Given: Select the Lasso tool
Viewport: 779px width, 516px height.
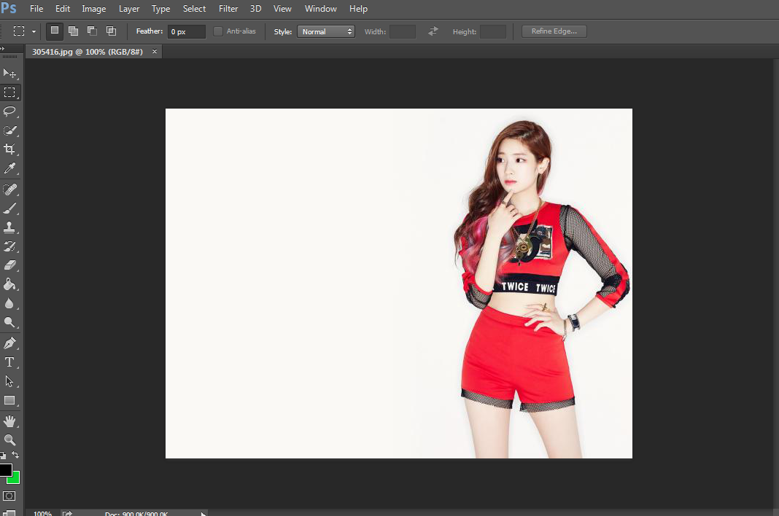Looking at the screenshot, I should pyautogui.click(x=10, y=112).
